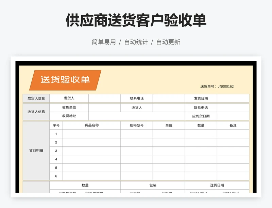Viewport: 272px width, 208px height.
Task: Click the 发货人 label cell
Action: pos(69,98)
